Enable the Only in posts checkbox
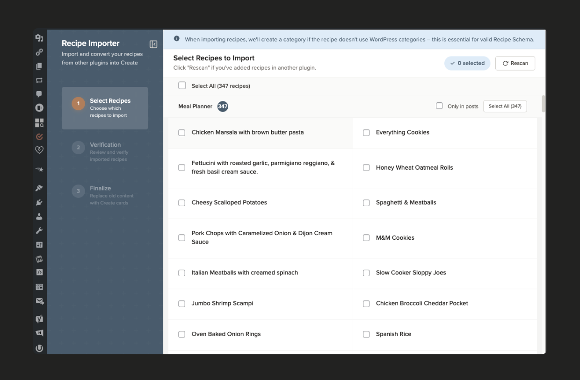Viewport: 580px width, 380px height. pos(439,106)
